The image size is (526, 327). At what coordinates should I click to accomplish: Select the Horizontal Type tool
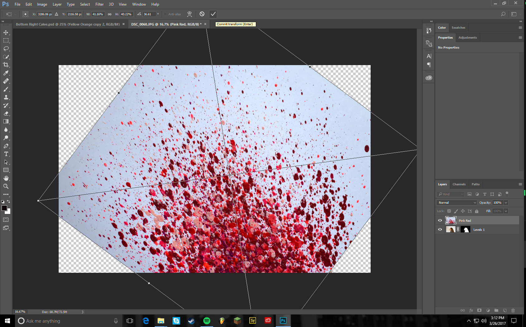(x=6, y=154)
